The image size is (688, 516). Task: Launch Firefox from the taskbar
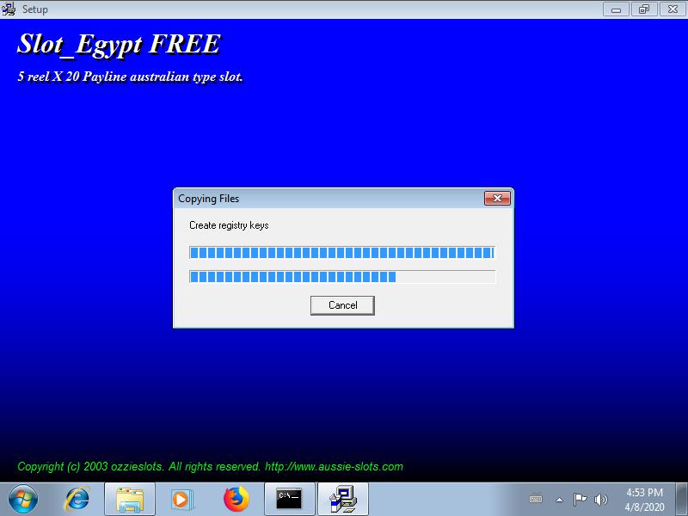(236, 500)
